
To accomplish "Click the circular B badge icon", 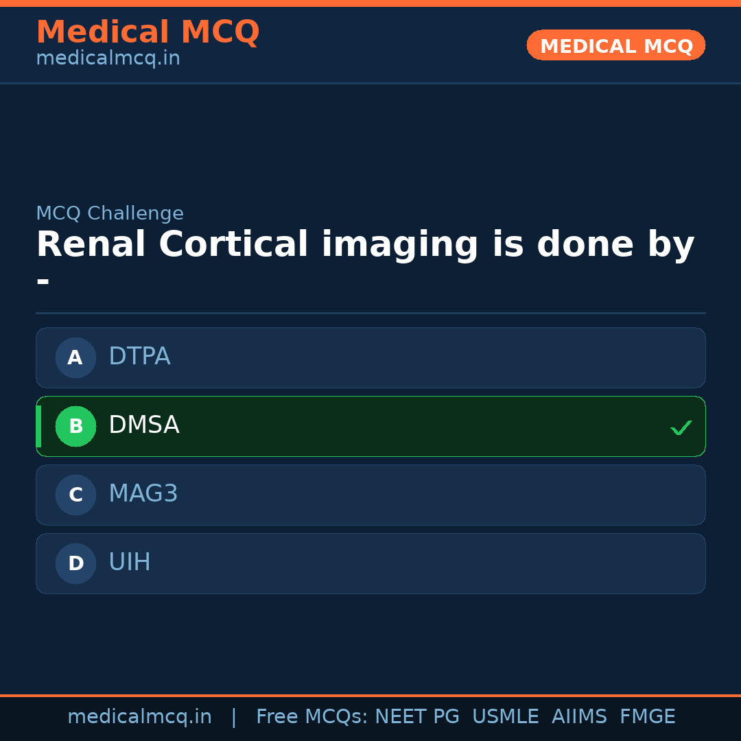I will point(75,426).
